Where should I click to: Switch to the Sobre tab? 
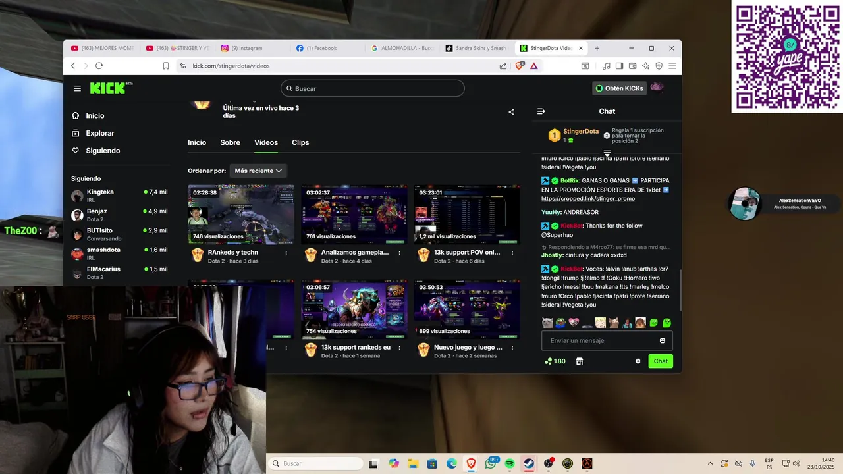230,142
